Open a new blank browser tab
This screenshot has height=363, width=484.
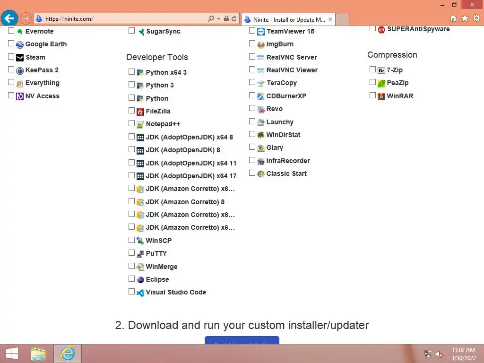pos(342,19)
